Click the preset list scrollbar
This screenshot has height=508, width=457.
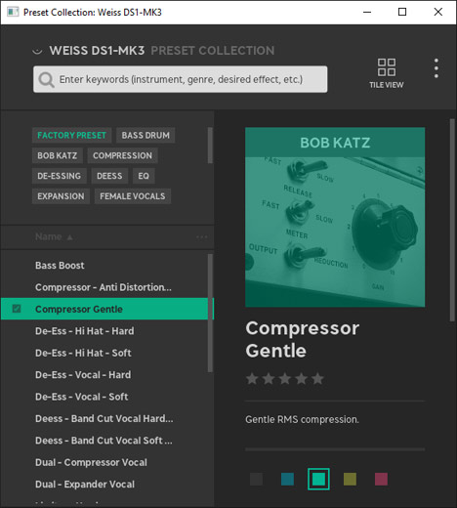210,313
